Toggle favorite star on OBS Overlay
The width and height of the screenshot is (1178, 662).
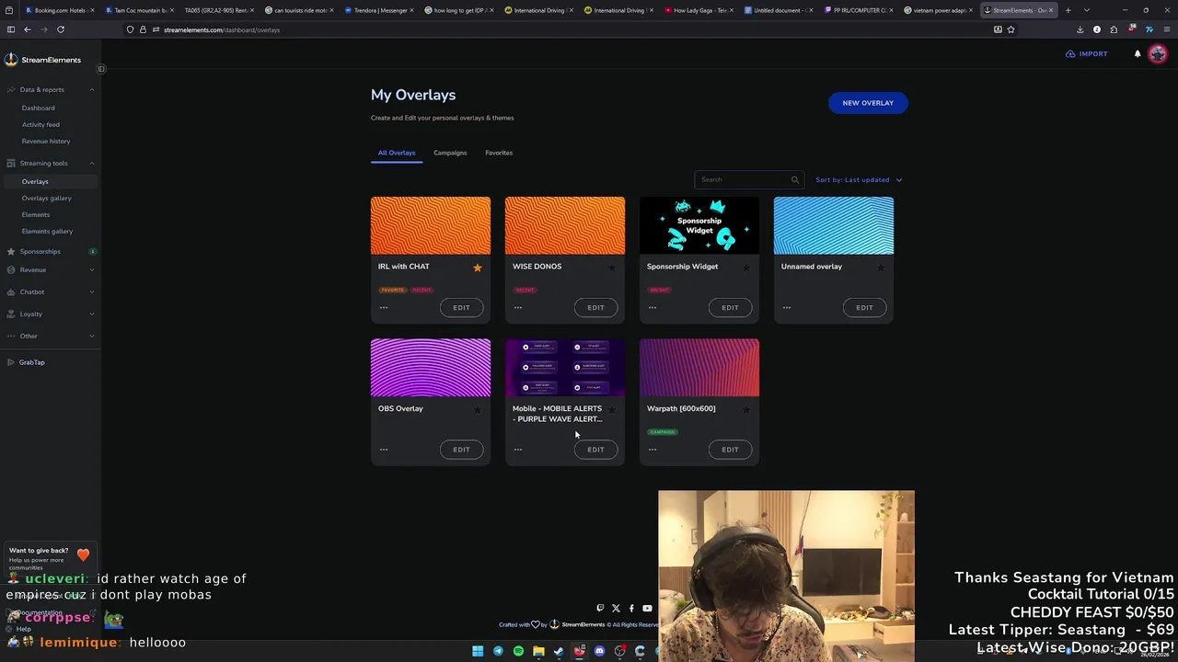[477, 410]
